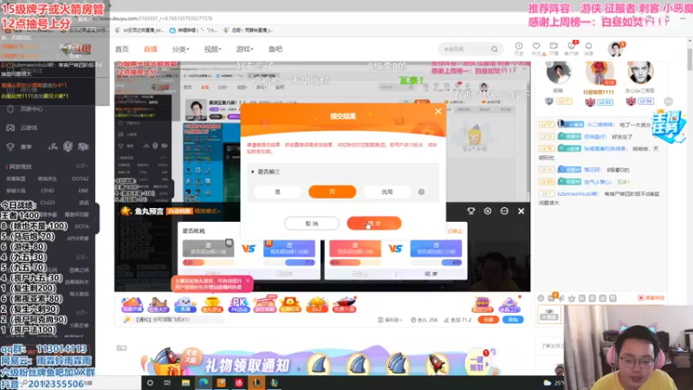This screenshot has height=390, width=693.
Task: Open Microsoft Edge from the taskbar
Action: coord(204,383)
